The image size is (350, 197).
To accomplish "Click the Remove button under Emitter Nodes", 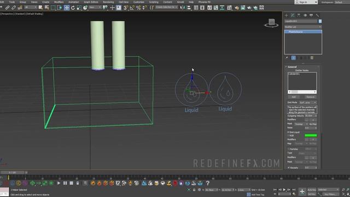I will tap(310, 97).
